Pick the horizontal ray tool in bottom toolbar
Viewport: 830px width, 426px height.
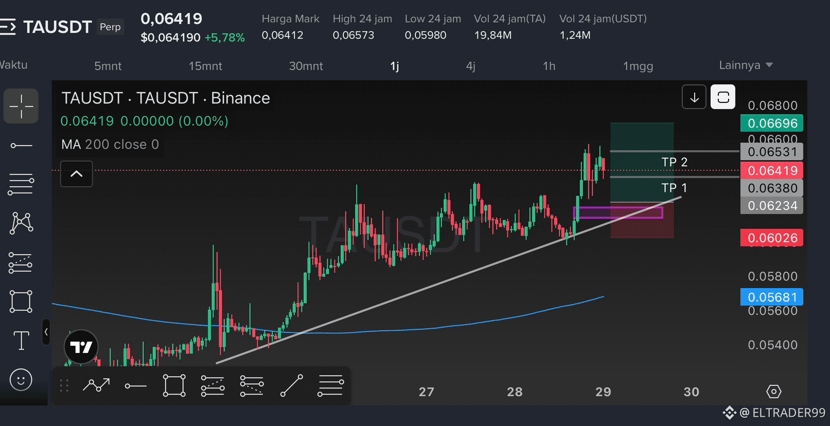pos(136,386)
